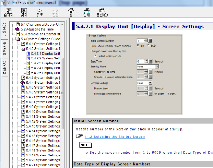Viewport: 213px width, 168px height.
Task: Click book icon of 5.4.4 System Settings
Action: pos(23,83)
